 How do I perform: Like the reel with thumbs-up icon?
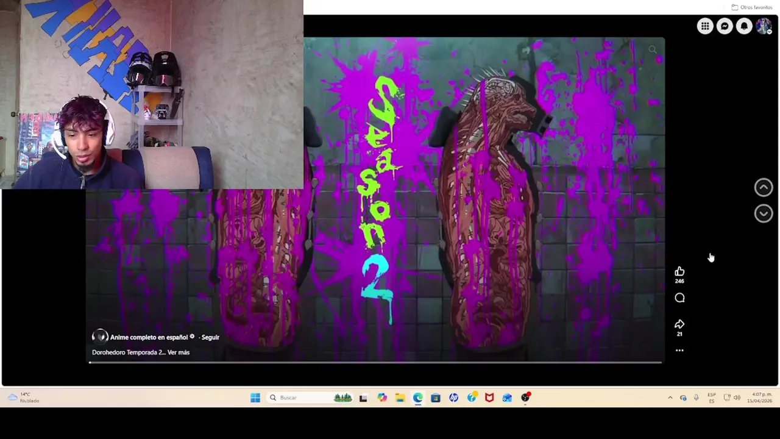[679, 271]
